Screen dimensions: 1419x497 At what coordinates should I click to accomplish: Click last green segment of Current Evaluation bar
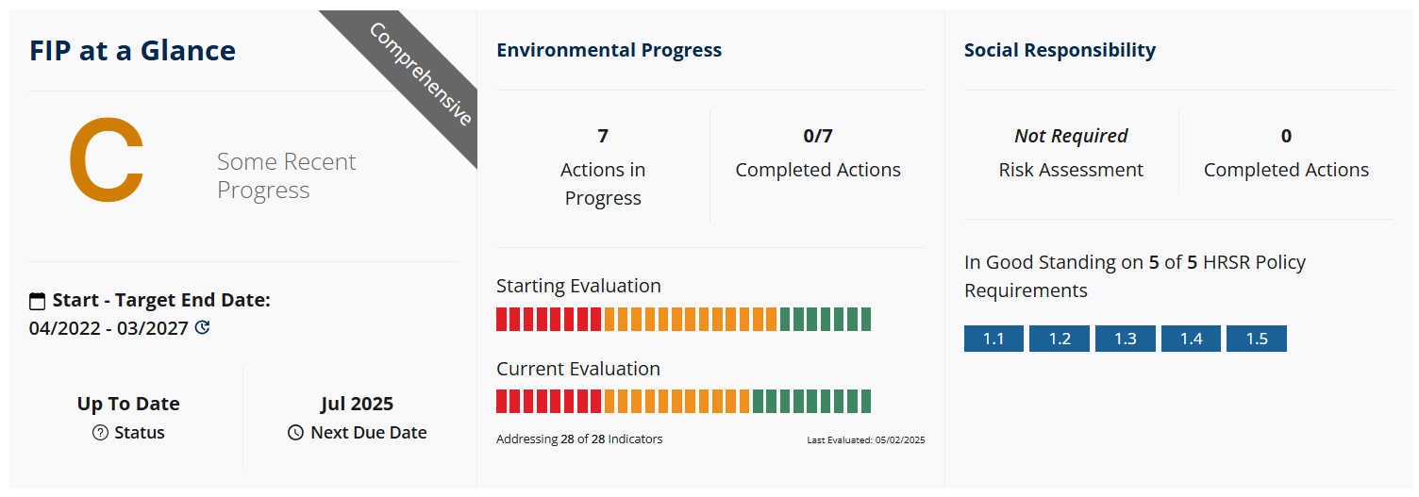(x=865, y=402)
